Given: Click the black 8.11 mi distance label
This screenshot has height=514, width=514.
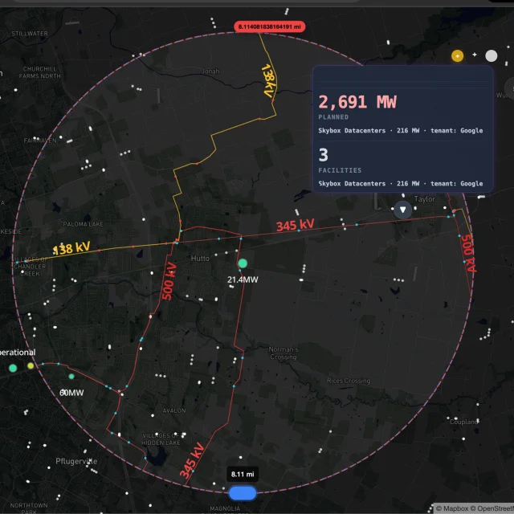Looking at the screenshot, I should pyautogui.click(x=243, y=474).
